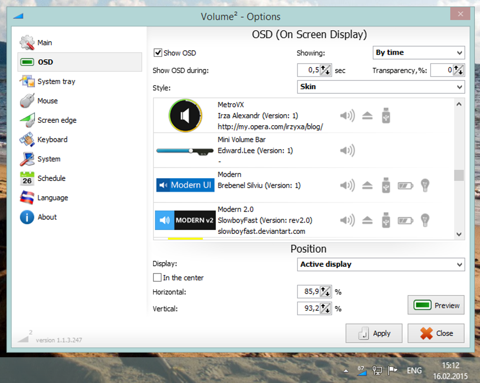
Task: Click the Horizontal position spinner
Action: [x=326, y=291]
